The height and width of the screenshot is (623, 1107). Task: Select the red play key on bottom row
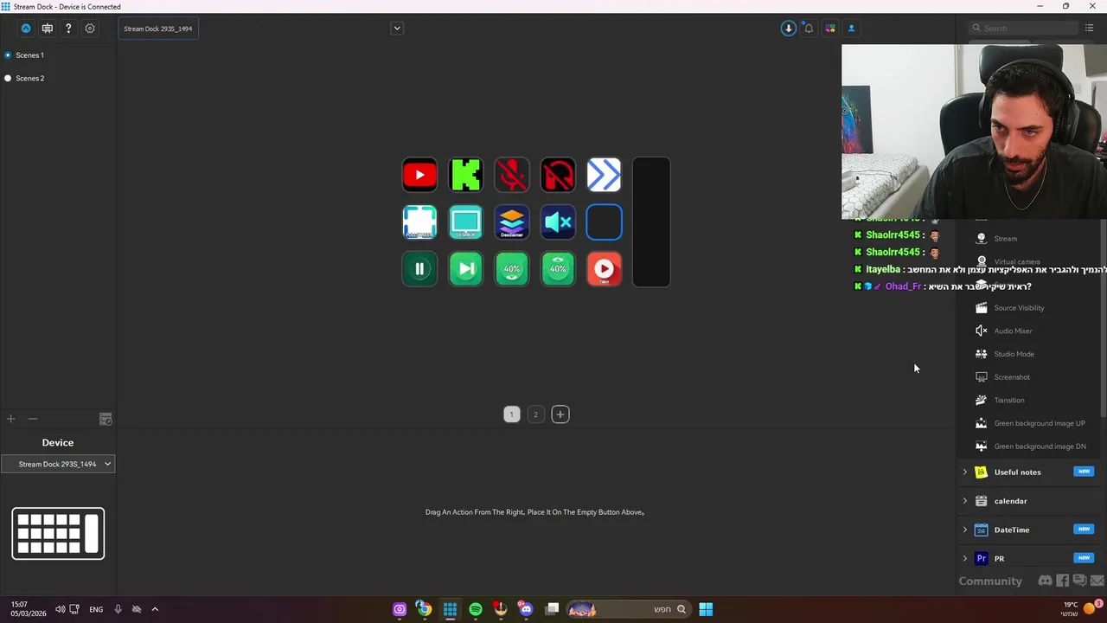point(604,268)
